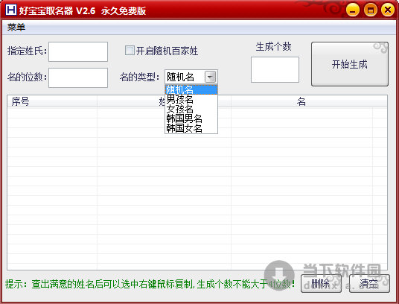399x304 pixels.
Task: Pick 韩国女名 in the dropdown list
Action: click(x=191, y=128)
